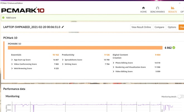Viewport: 184px width, 112px height.
Task: Minimize the PCMark 10 window
Action: (x=180, y=3)
